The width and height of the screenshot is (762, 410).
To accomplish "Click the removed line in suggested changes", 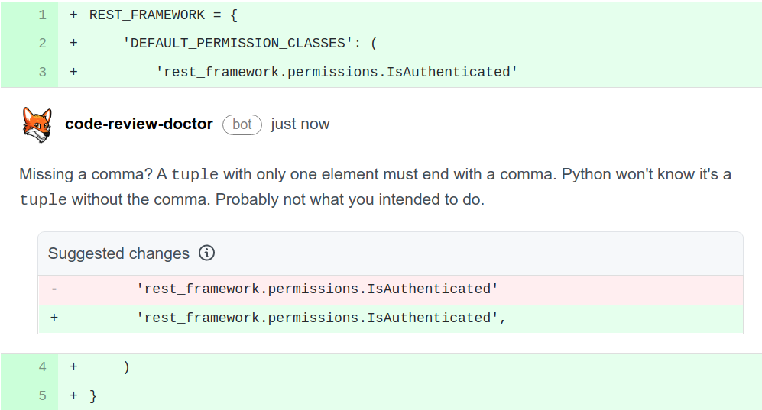I will pos(391,289).
